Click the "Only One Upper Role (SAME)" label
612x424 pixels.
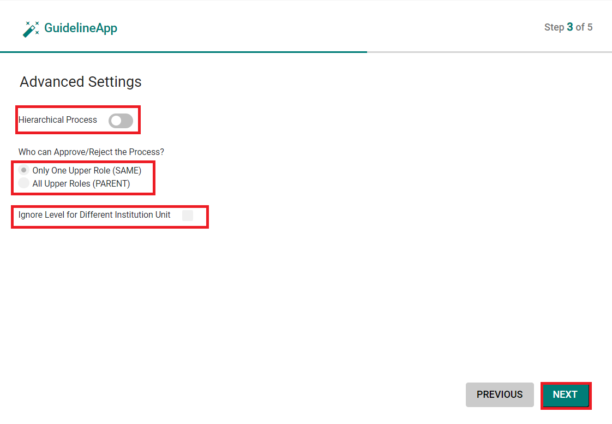click(87, 171)
